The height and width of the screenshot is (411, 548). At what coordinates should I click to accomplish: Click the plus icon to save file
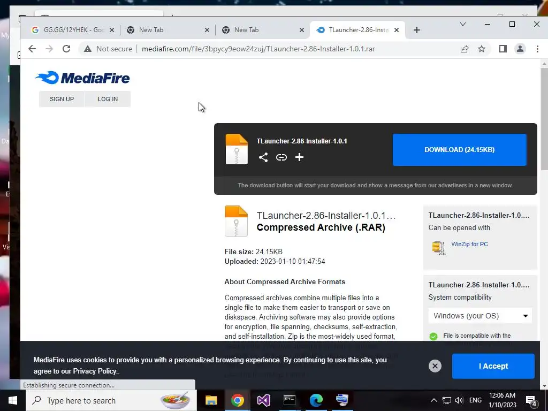click(299, 157)
